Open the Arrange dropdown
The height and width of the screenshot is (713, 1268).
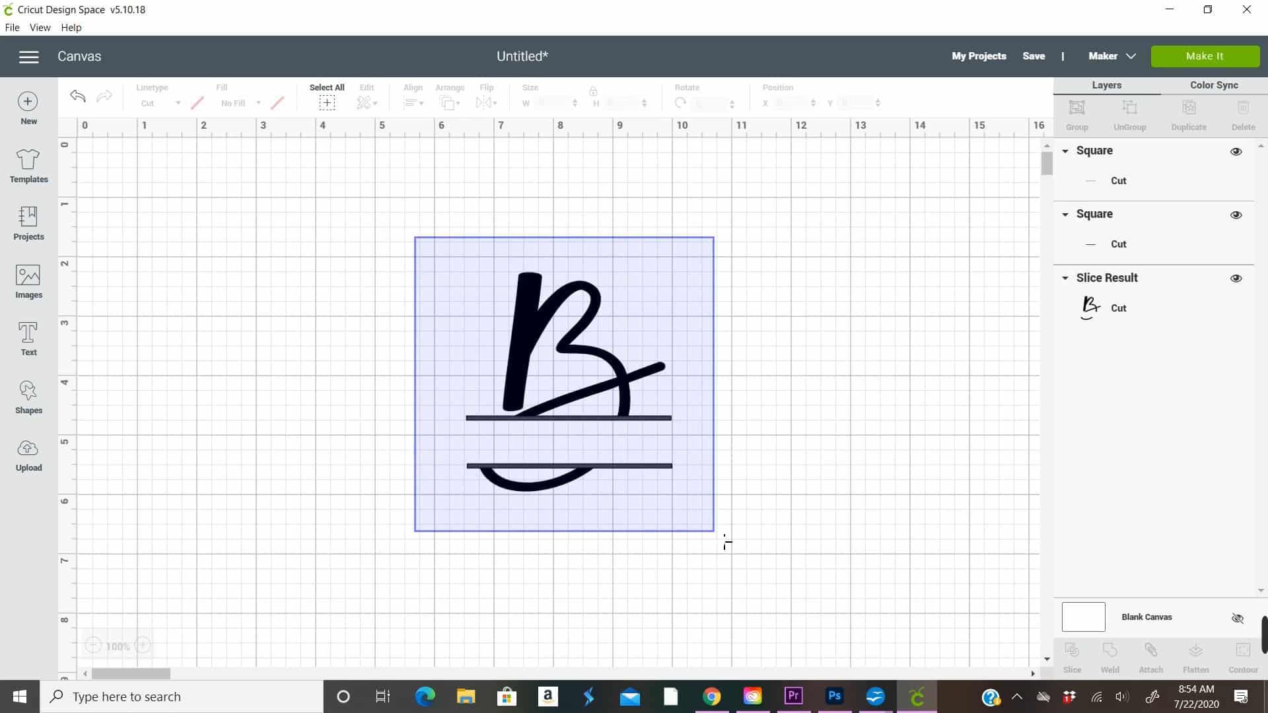click(x=450, y=103)
